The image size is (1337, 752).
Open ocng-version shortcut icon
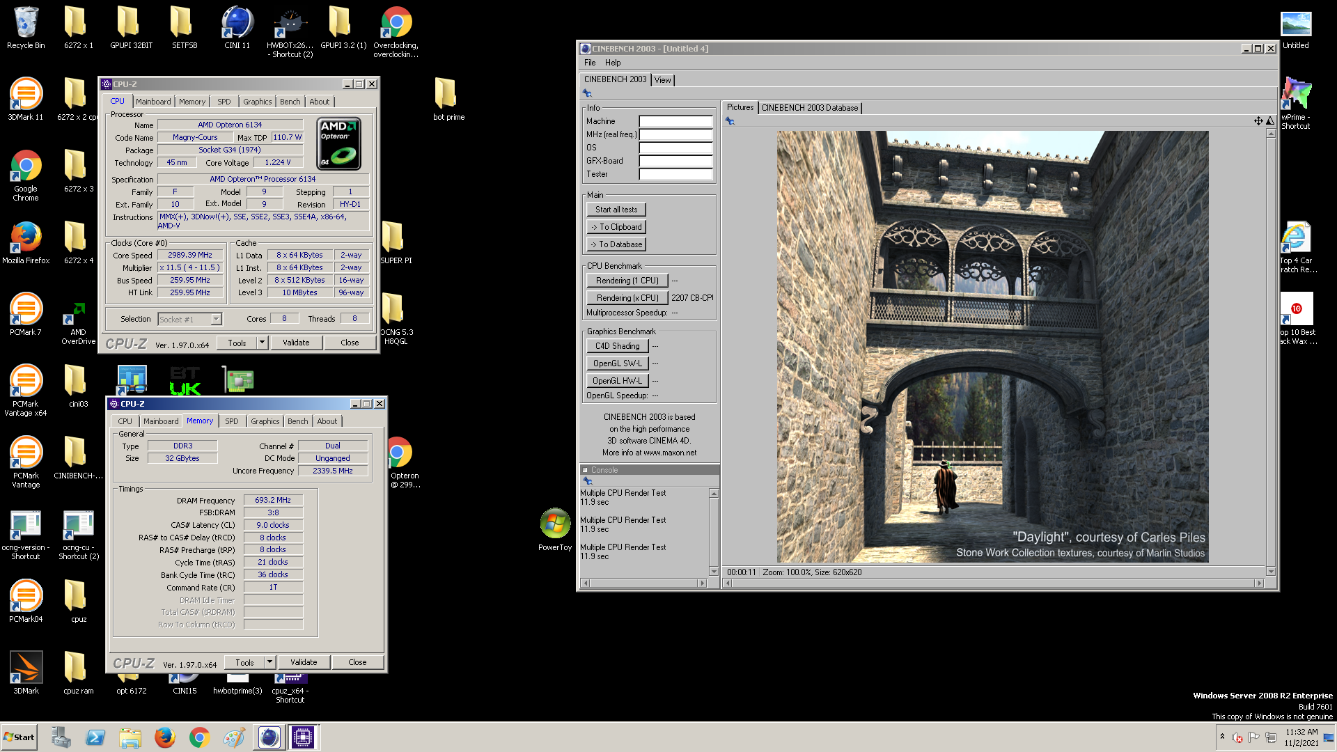pyautogui.click(x=26, y=534)
